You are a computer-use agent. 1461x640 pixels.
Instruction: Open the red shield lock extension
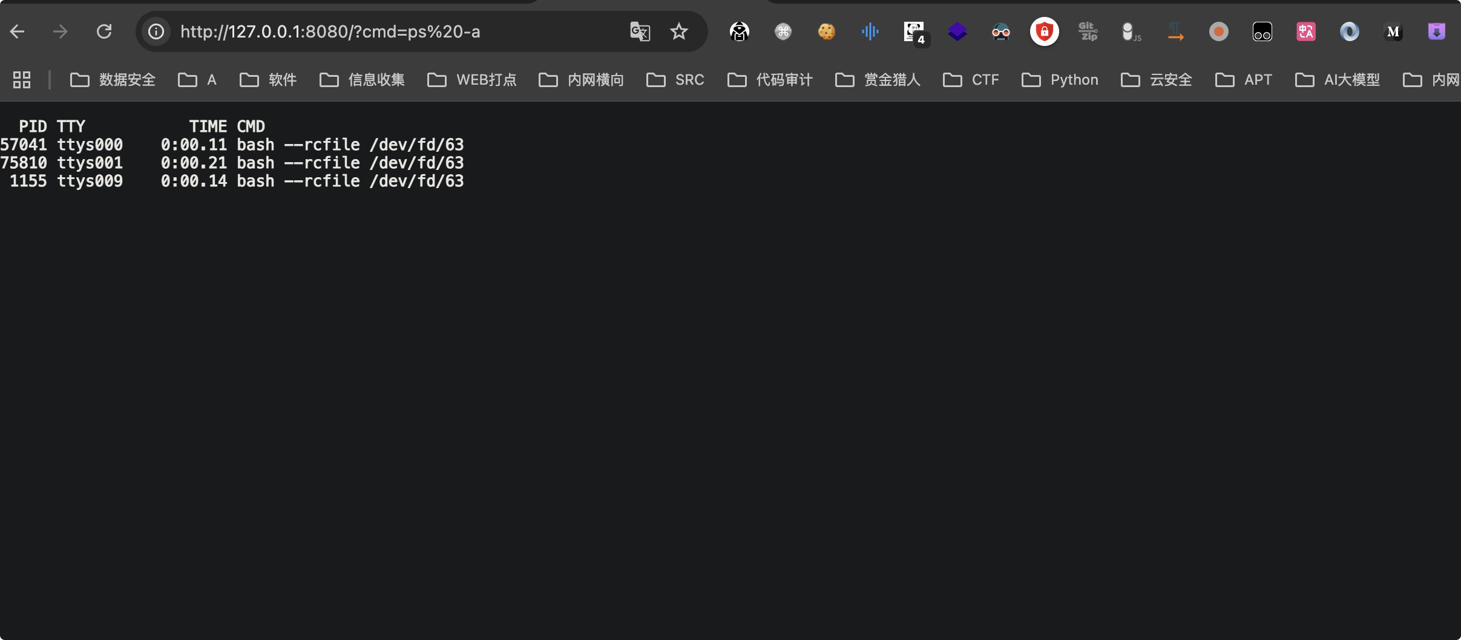click(x=1045, y=31)
